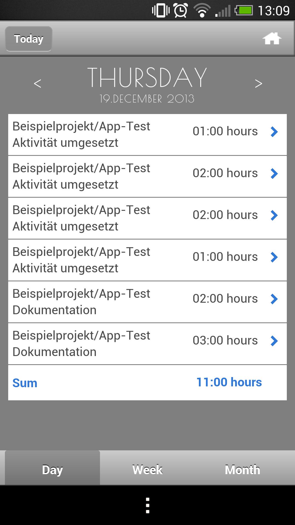
Task: Switch to the Week tab
Action: point(147,469)
